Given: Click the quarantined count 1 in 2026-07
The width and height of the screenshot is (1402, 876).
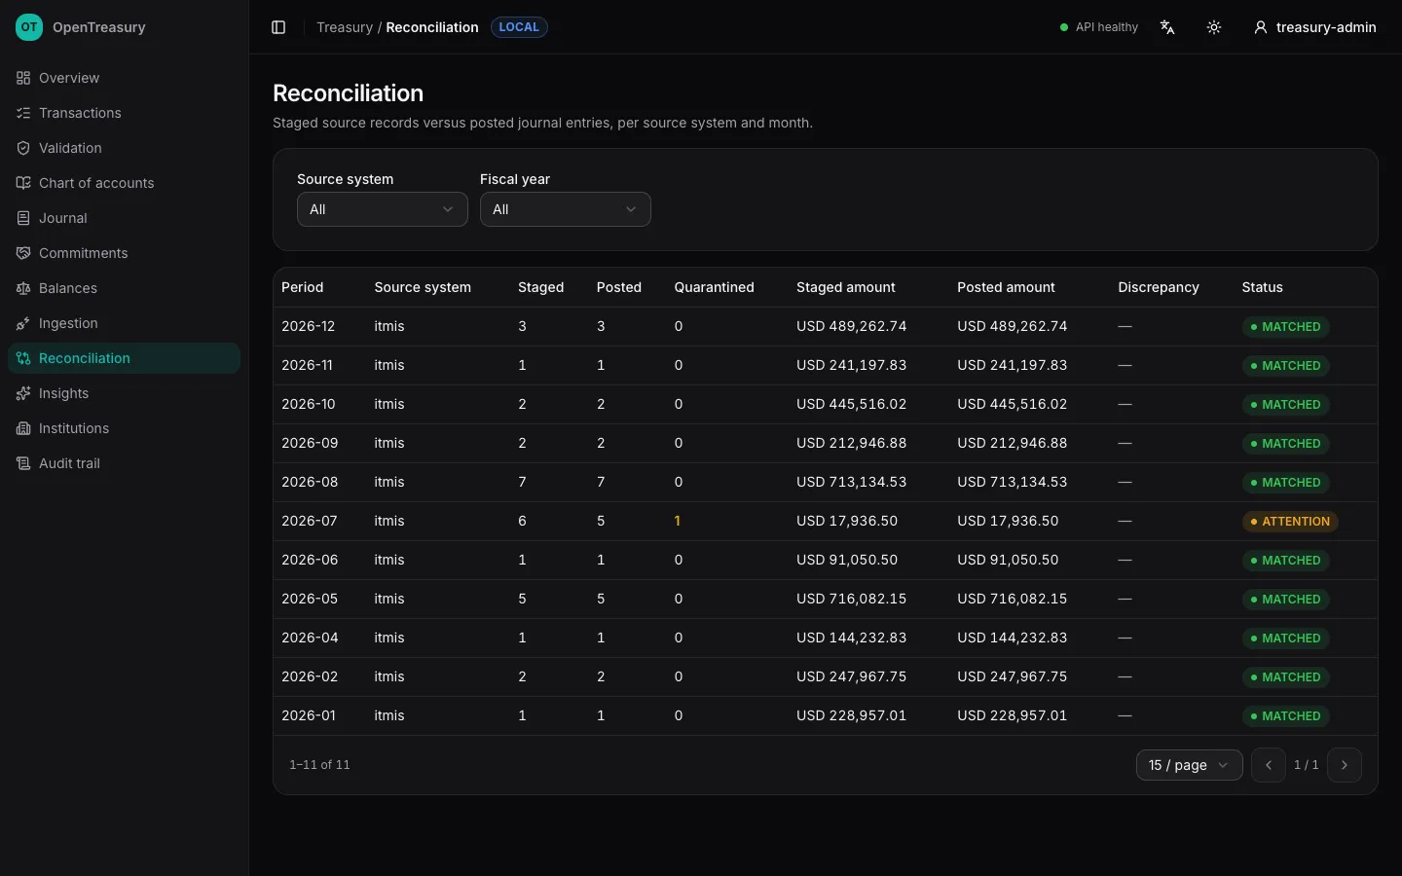Looking at the screenshot, I should click(678, 521).
